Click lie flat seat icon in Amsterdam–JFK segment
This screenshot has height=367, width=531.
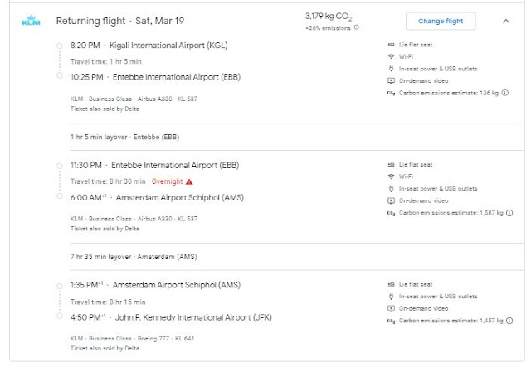(391, 284)
